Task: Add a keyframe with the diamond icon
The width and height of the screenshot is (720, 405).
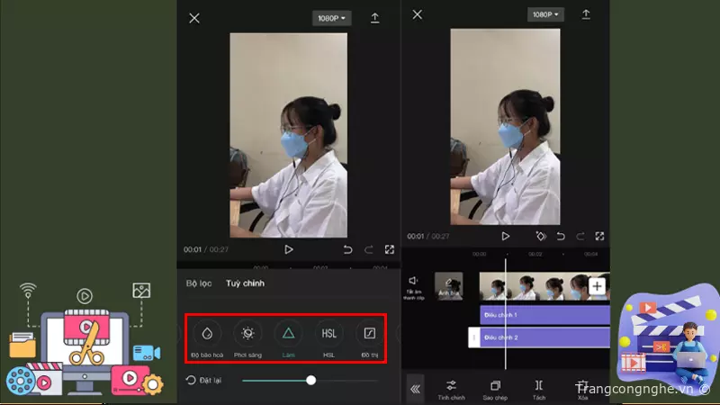Action: coord(541,236)
